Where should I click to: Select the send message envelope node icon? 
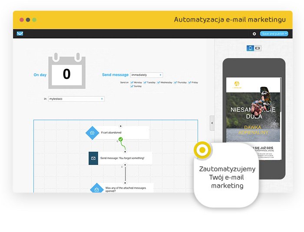93,158
